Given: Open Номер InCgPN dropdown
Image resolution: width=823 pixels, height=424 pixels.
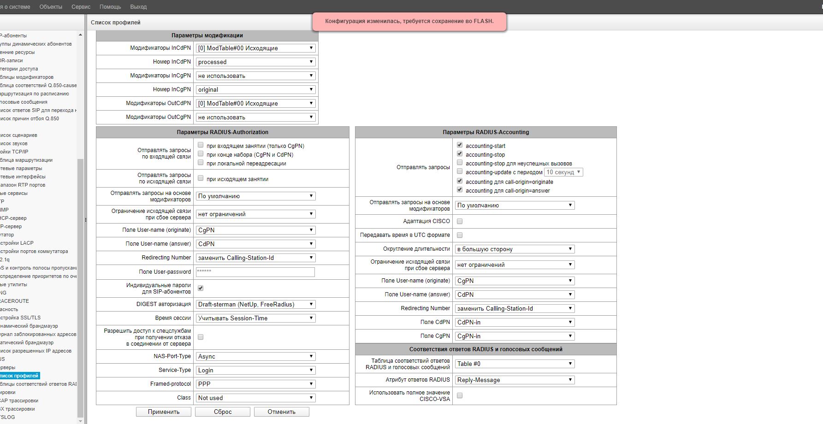Looking at the screenshot, I should (x=255, y=89).
